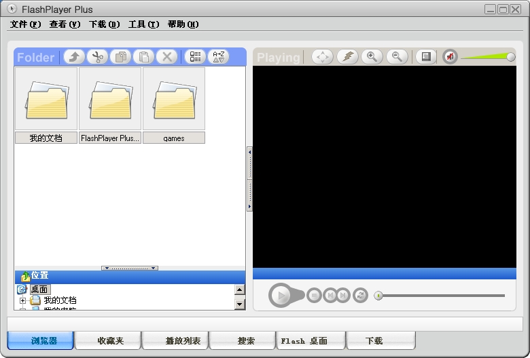Click the tree scrollbar down arrow

(x=240, y=304)
